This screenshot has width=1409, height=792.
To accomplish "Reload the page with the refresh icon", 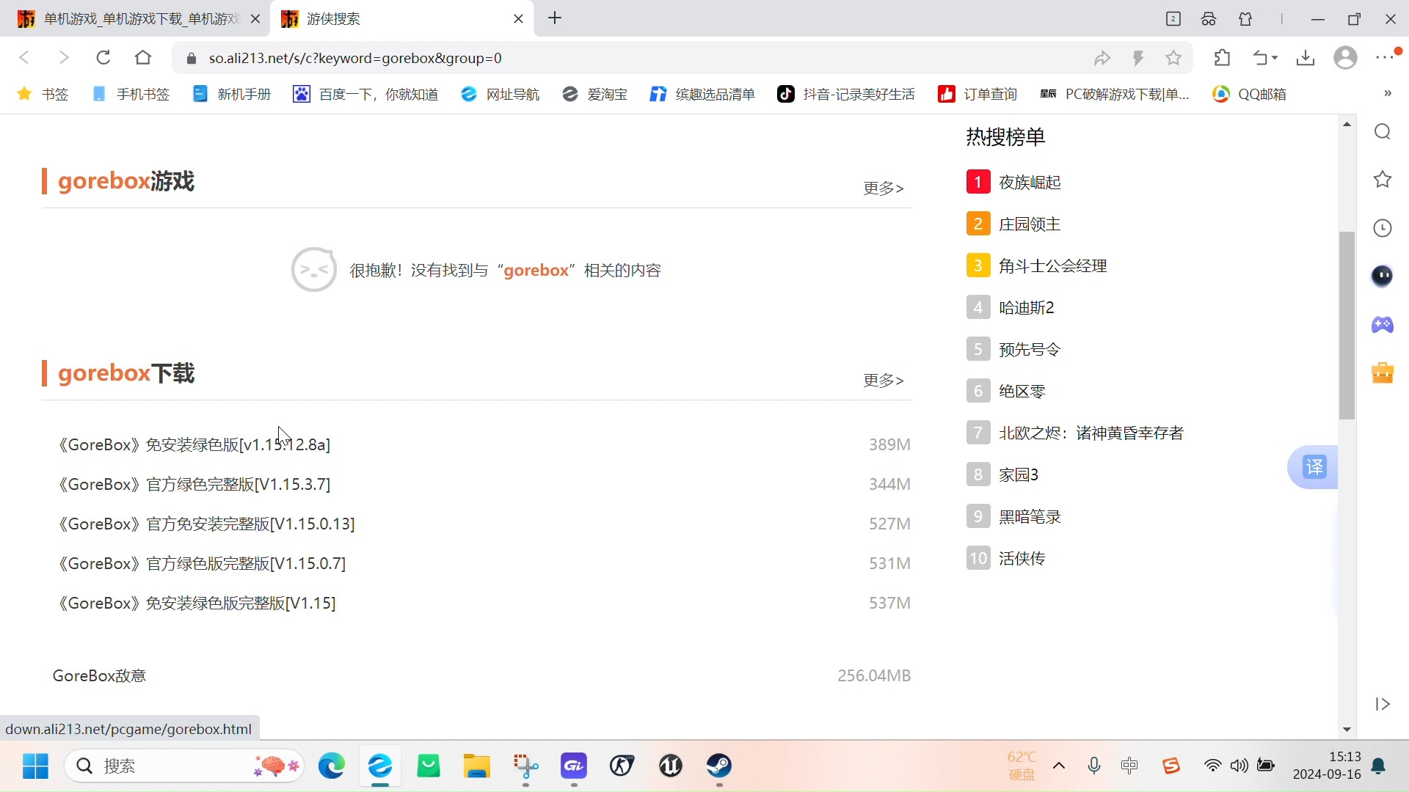I will click(x=103, y=58).
